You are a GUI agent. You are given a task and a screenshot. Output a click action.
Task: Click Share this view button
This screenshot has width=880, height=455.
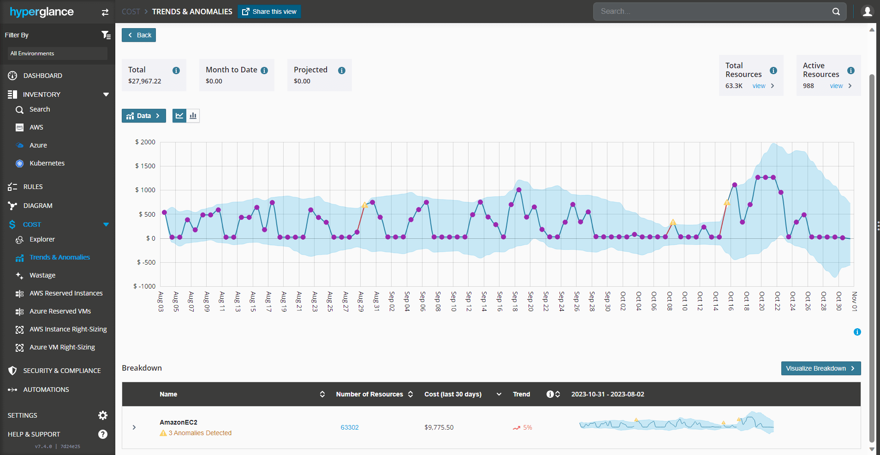(x=269, y=12)
